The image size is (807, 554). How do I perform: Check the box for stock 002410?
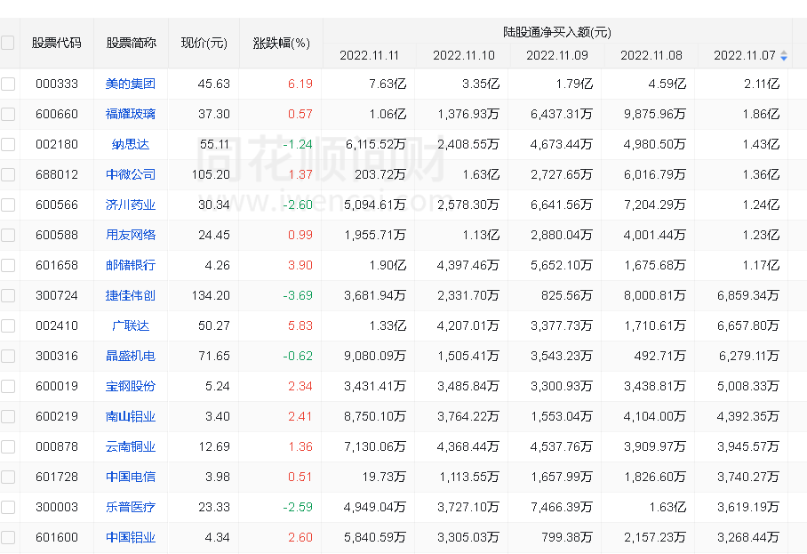8,326
